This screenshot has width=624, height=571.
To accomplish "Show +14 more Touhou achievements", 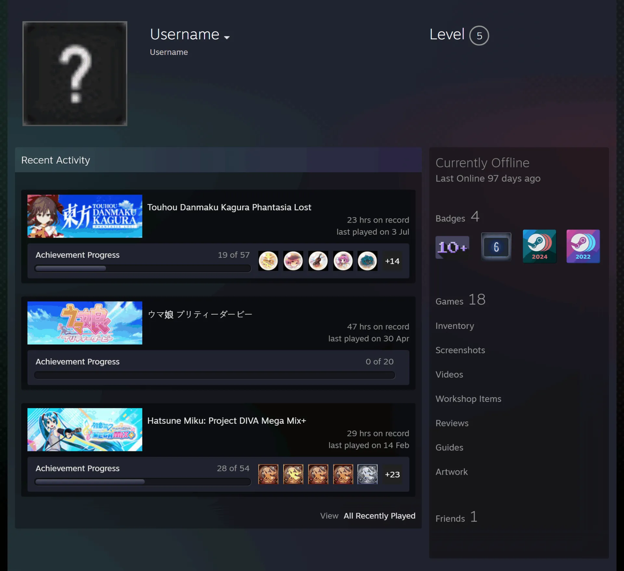I will (392, 261).
